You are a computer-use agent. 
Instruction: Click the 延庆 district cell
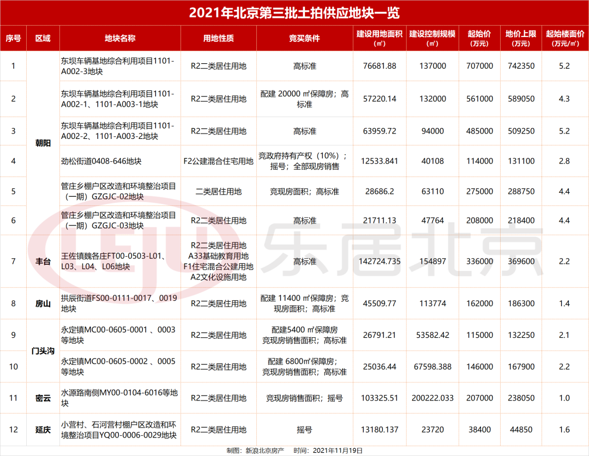(43, 430)
